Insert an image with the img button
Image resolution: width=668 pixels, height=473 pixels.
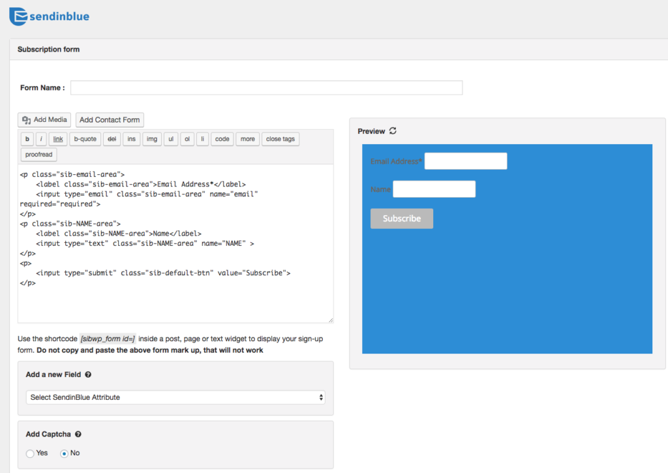point(152,139)
